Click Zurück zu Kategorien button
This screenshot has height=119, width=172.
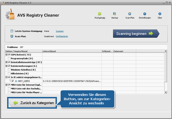coord(32,103)
